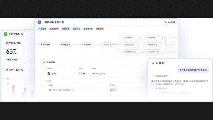
Task: Click the 一体机项目系统开发 project title
Action: pos(53,22)
